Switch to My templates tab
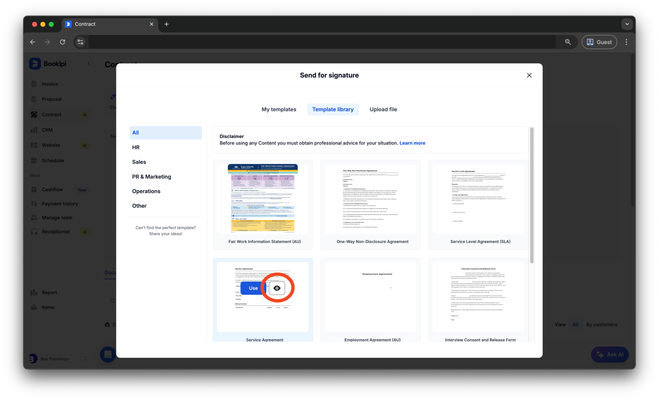Viewport: 659px width, 400px height. (279, 109)
